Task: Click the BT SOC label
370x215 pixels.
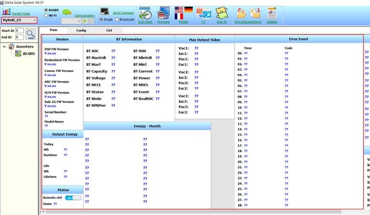Action: click(x=92, y=51)
